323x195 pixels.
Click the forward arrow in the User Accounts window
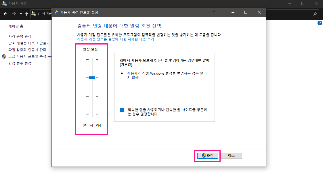[14, 14]
